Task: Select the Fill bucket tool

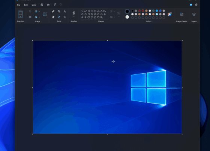Action: pos(59,11)
